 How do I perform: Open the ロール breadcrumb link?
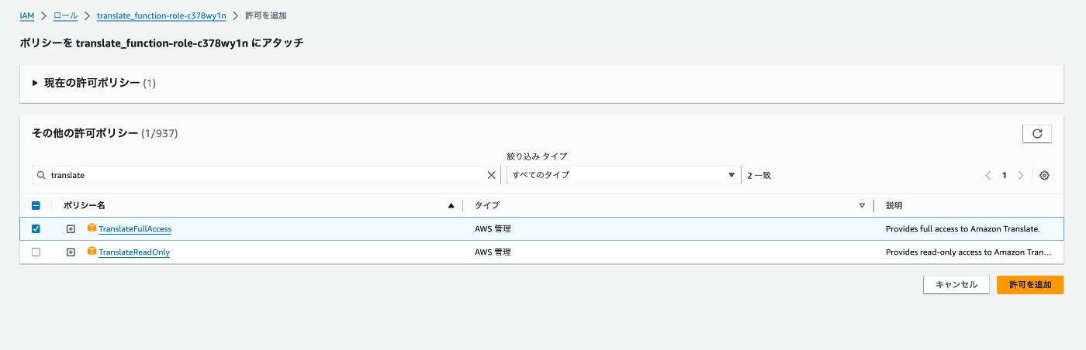point(65,15)
